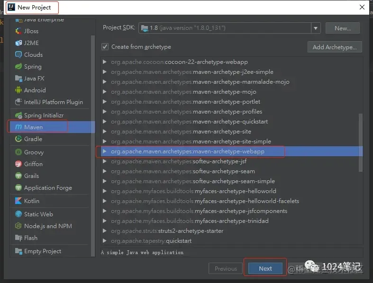This screenshot has height=283, width=373.
Task: Choose the Android robot icon
Action: point(18,90)
